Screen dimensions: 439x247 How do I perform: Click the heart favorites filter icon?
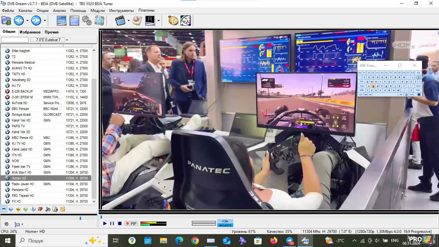(x=40, y=209)
